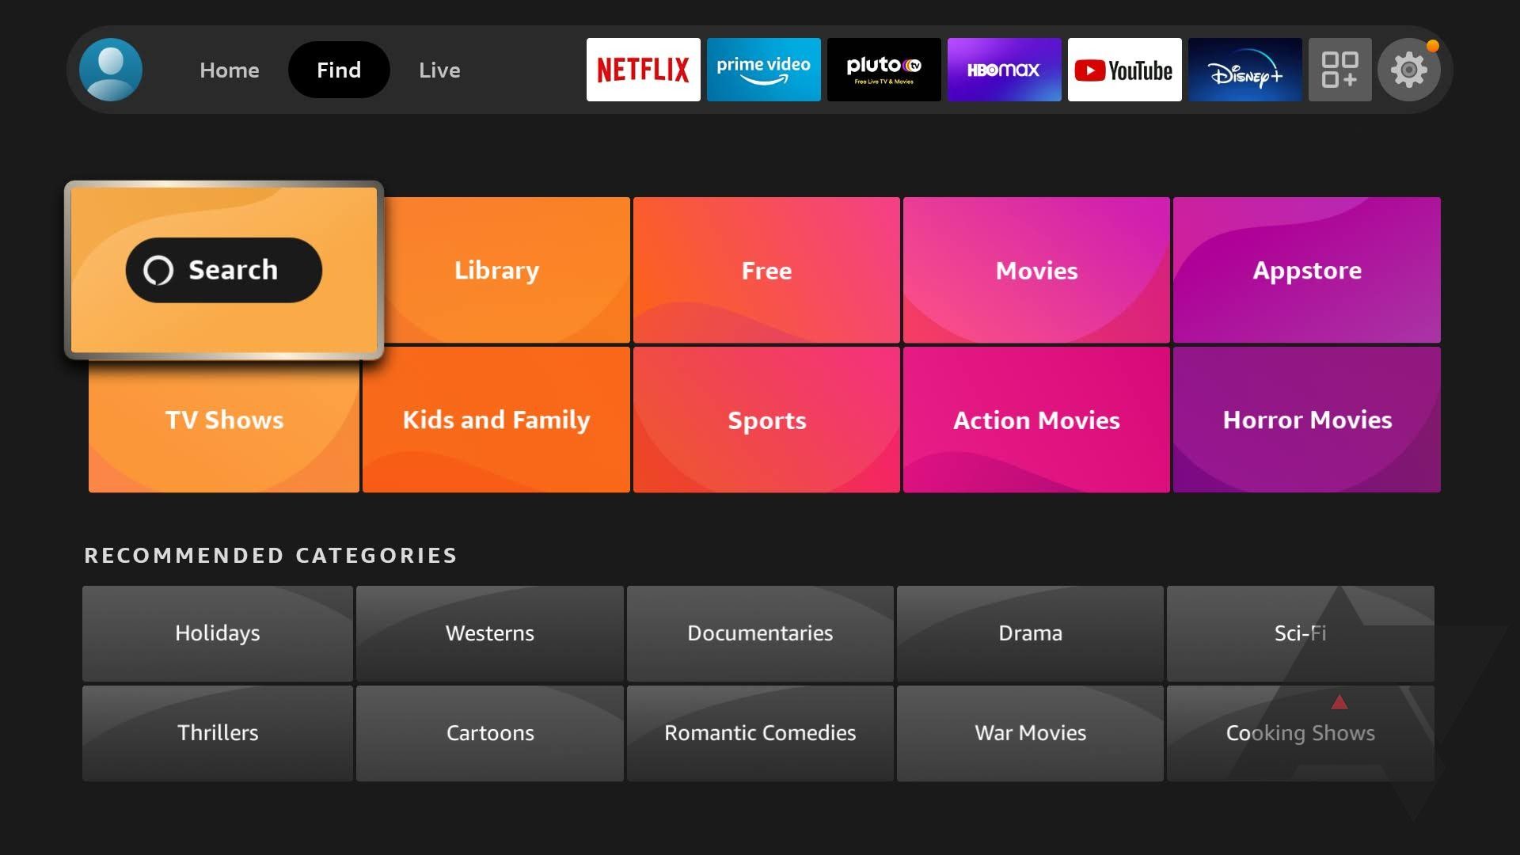This screenshot has width=1520, height=855.
Task: Open YouTube app
Action: pyautogui.click(x=1126, y=70)
